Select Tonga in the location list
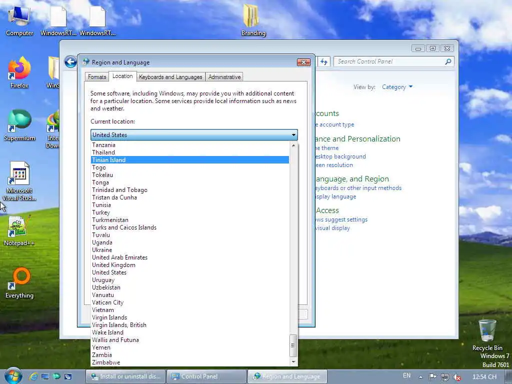512x384 pixels. (189, 182)
